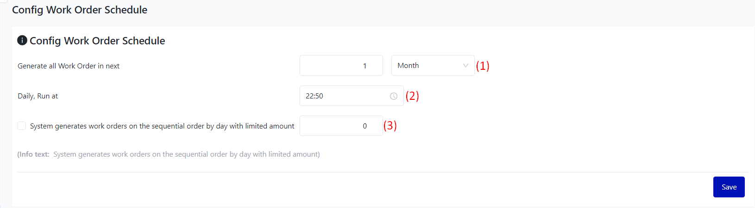This screenshot has width=755, height=208.
Task: Click the red (2) annotation marker
Action: tap(412, 96)
